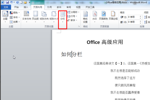Switch to the 插入 tab

[26, 7]
